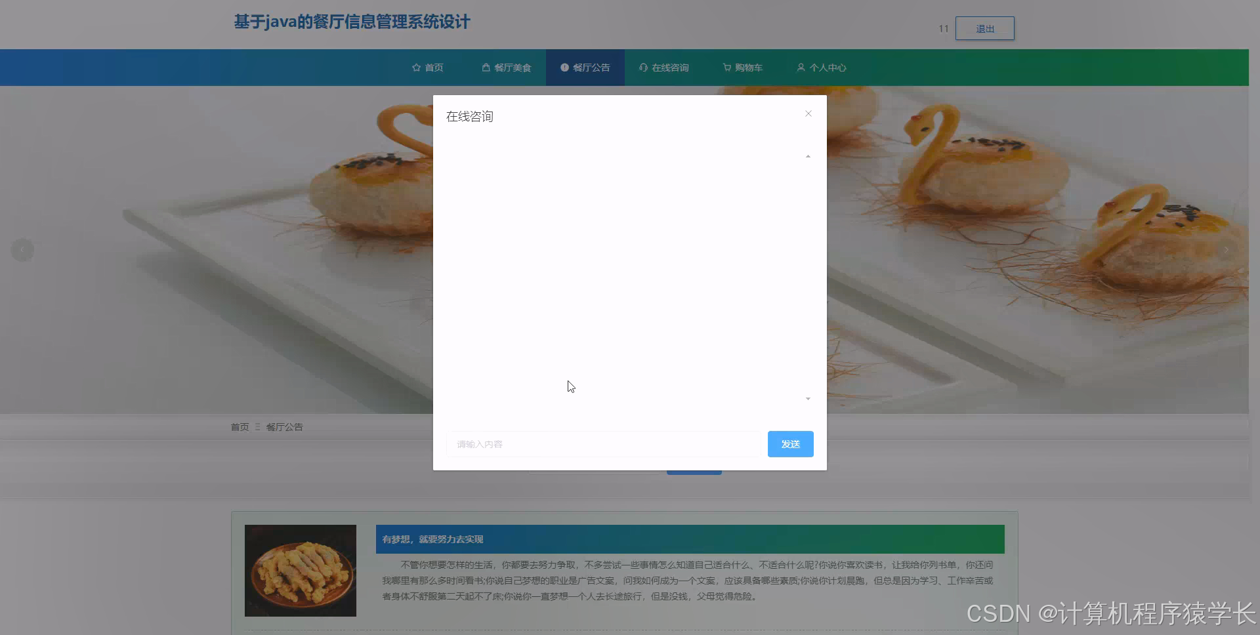Open the 个人中心 menu item
The height and width of the screenshot is (635, 1260).
[x=826, y=67]
